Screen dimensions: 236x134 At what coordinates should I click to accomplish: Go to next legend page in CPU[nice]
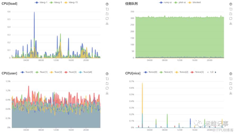216,72
